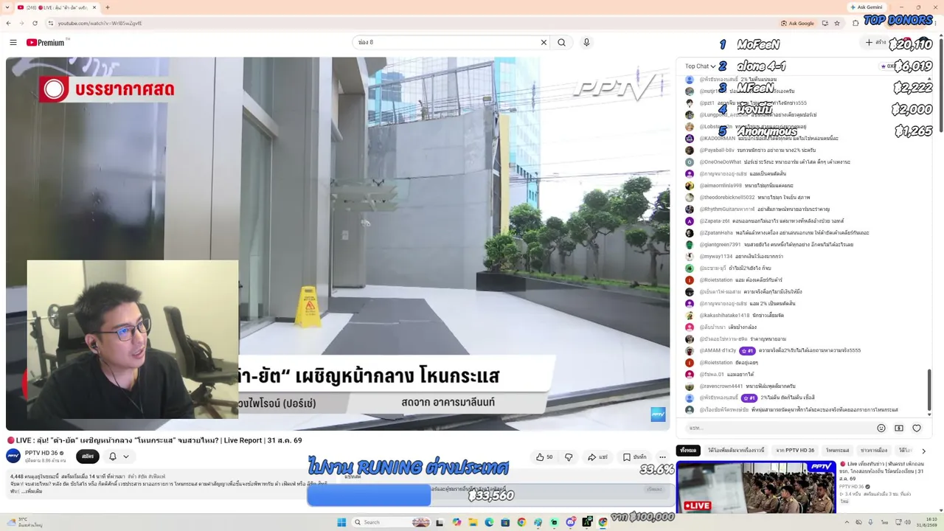
Task: Select the first black 'All' filter chip
Action: click(688, 451)
